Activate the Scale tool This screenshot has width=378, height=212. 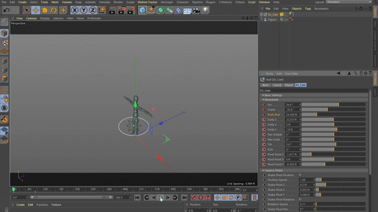click(45, 10)
